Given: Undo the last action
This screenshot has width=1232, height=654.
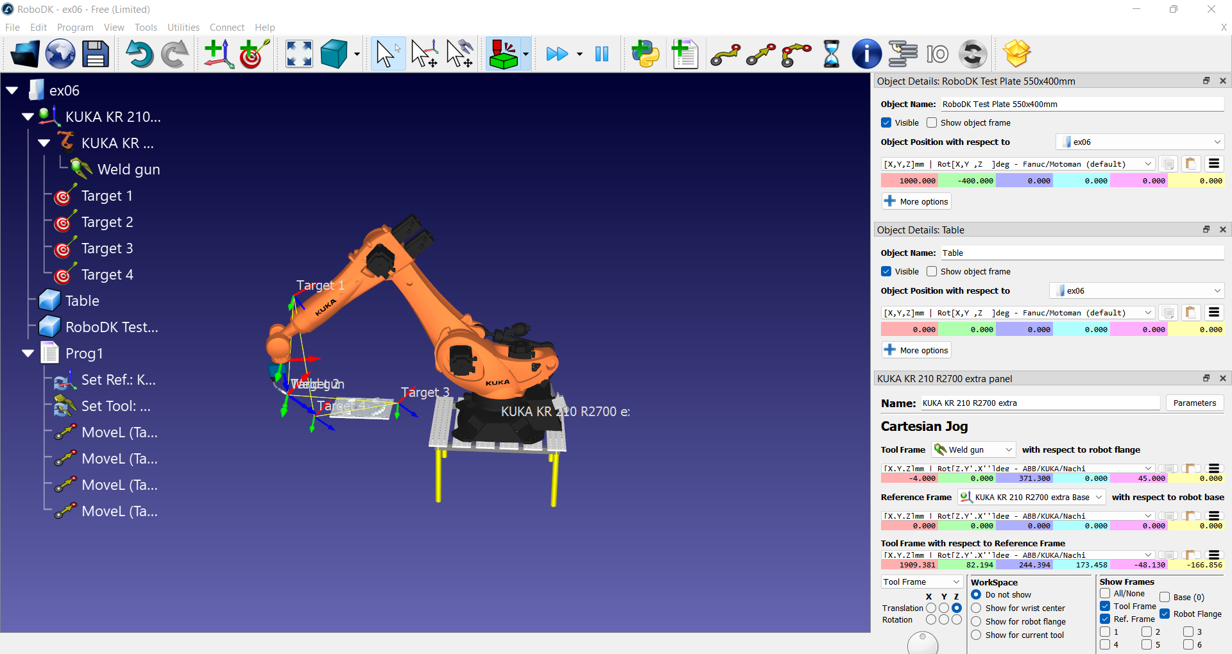Looking at the screenshot, I should click(x=139, y=54).
